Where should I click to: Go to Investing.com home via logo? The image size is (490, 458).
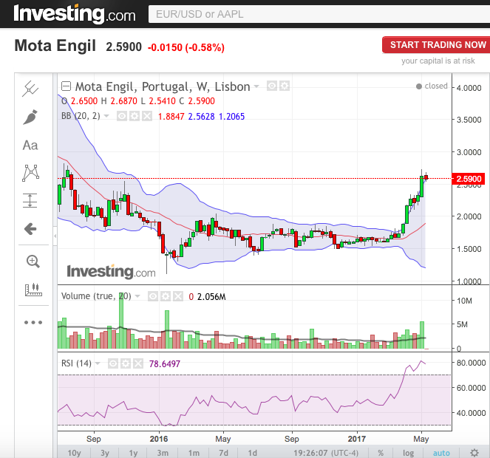pyautogui.click(x=75, y=14)
